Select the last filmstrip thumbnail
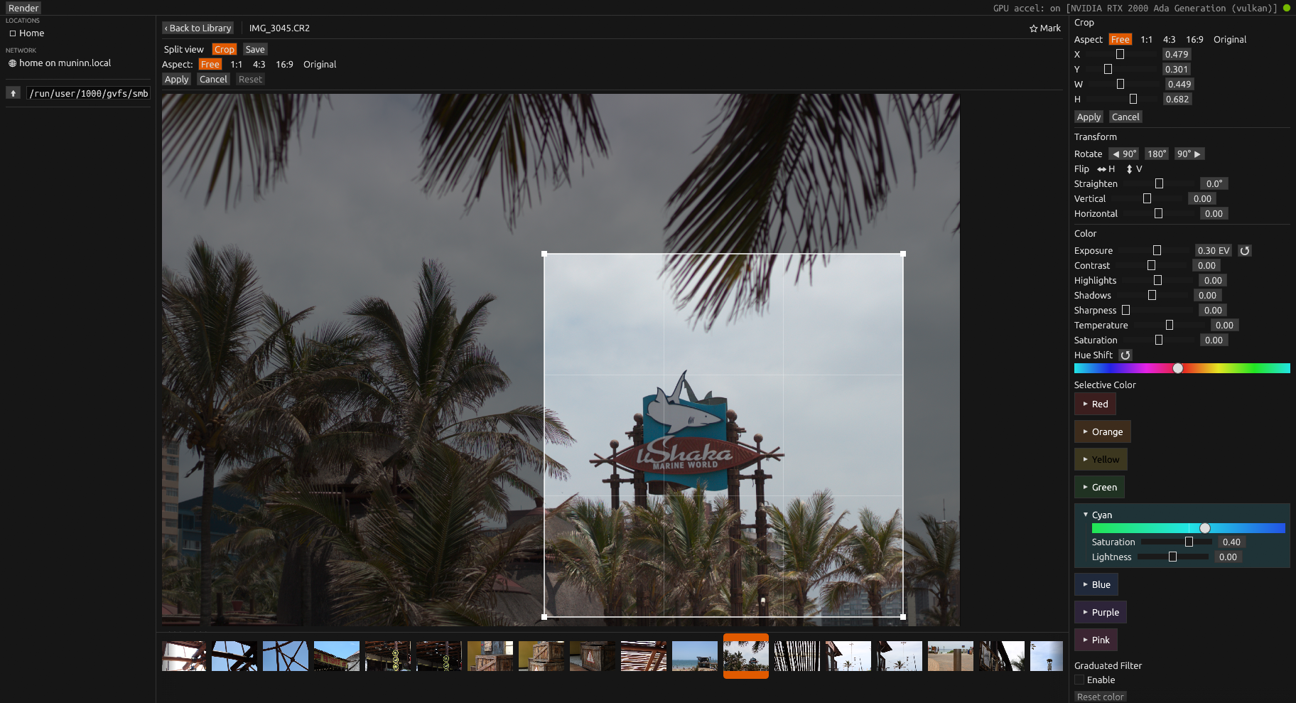1296x703 pixels. click(1046, 656)
